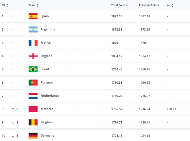Sort by Team column arrows
The height and width of the screenshot is (141, 190).
tap(38, 5)
